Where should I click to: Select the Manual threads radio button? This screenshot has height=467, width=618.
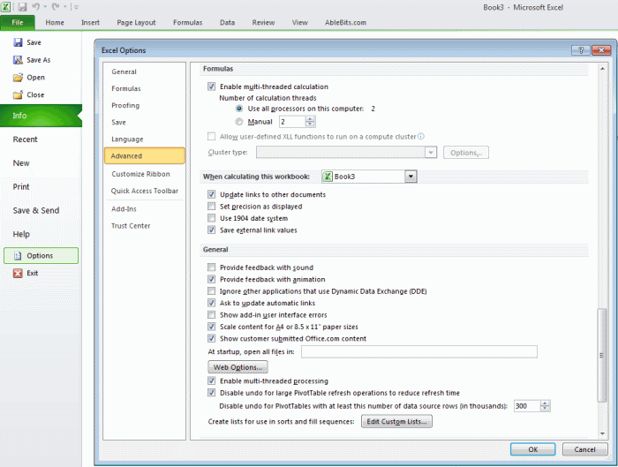(239, 122)
